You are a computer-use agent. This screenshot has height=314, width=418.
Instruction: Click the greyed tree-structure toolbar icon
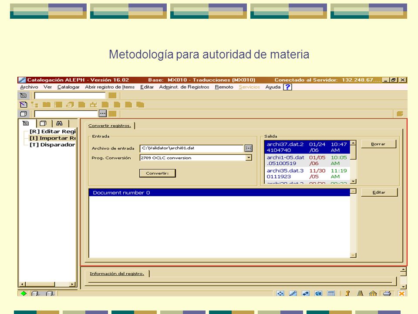click(x=35, y=105)
